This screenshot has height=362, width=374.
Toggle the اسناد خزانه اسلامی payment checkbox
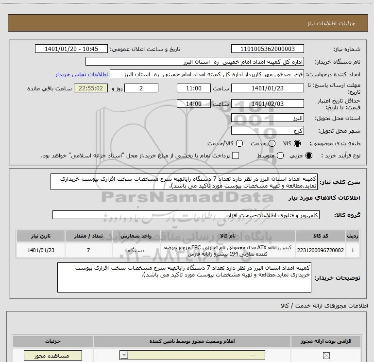236,155
